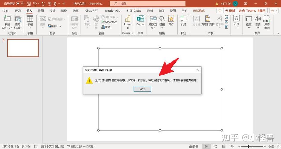Image resolution: width=281 pixels, height=149 pixels.
Task: Insert a Forms form
Action: pos(140,21)
